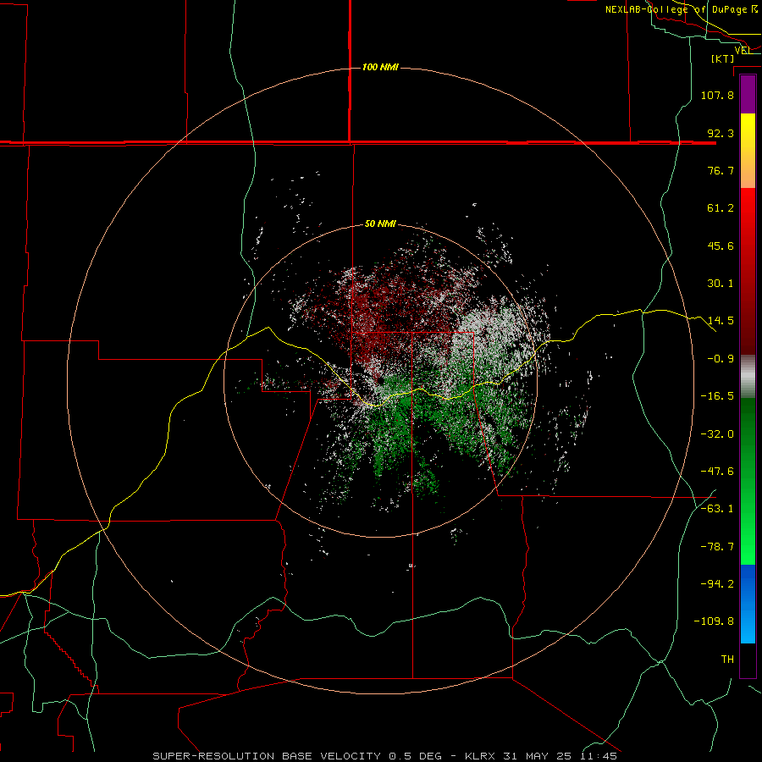Click the TH label on color scale
Screen dimensions: 762x762
[727, 660]
